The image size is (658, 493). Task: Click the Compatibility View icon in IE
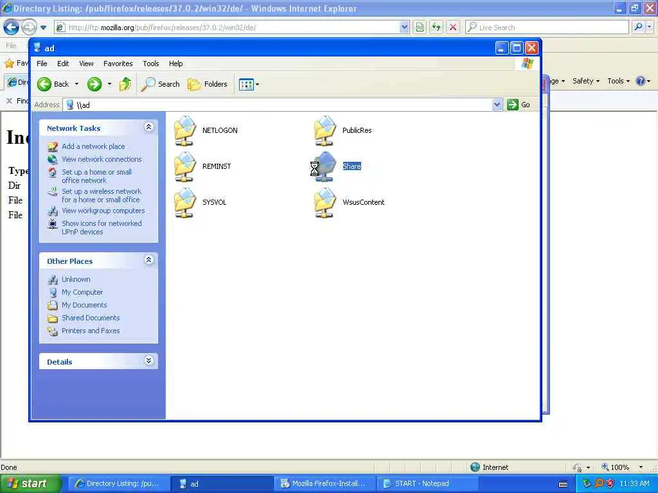click(420, 28)
